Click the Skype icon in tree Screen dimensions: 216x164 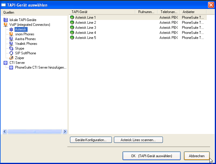pyautogui.click(x=11, y=48)
